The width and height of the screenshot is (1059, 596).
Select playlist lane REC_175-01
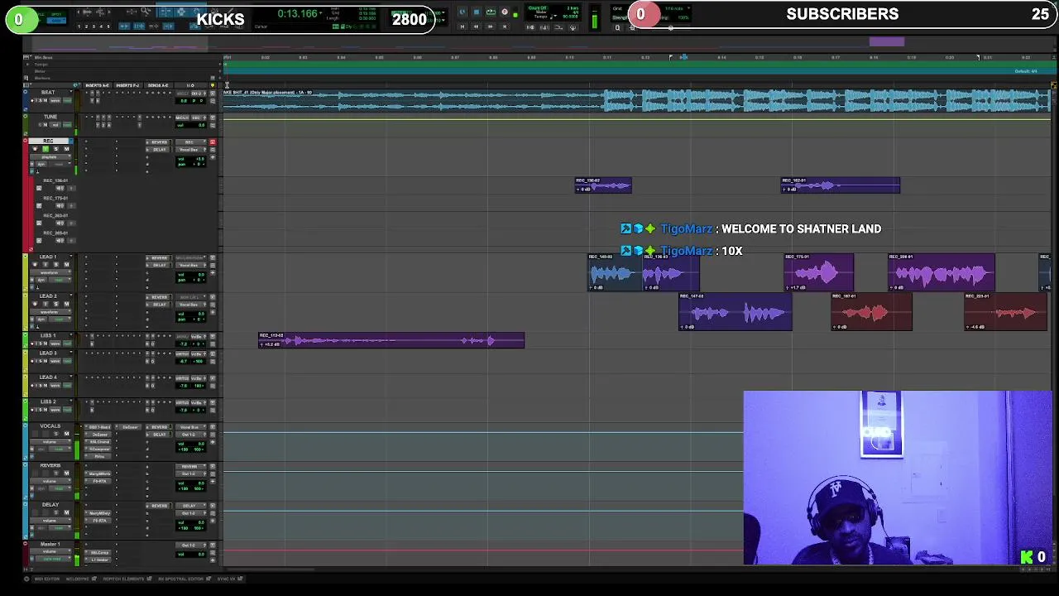coord(55,198)
